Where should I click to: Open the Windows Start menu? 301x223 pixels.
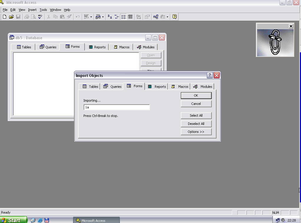point(13,220)
